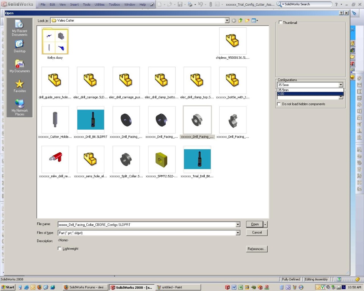
Task: Expand the Files of type dropdown
Action: [238, 233]
